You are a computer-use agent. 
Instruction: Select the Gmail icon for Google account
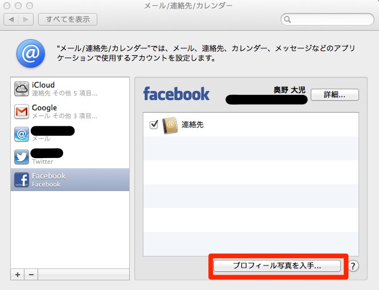point(22,111)
